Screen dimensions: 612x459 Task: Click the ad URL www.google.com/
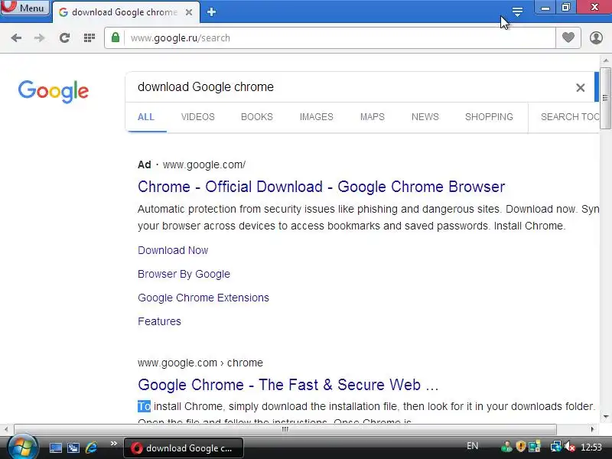click(204, 164)
